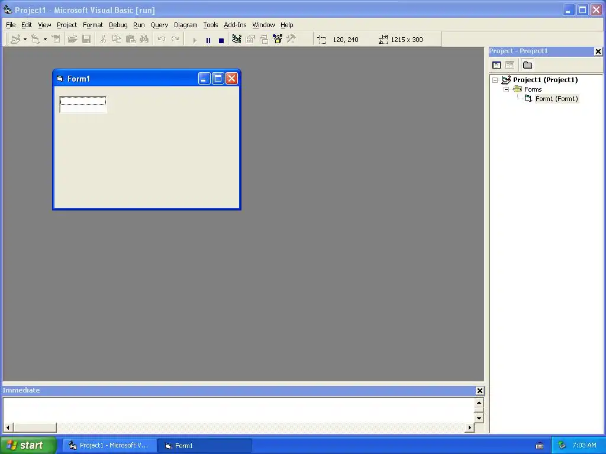Open the View menu

pyautogui.click(x=44, y=25)
